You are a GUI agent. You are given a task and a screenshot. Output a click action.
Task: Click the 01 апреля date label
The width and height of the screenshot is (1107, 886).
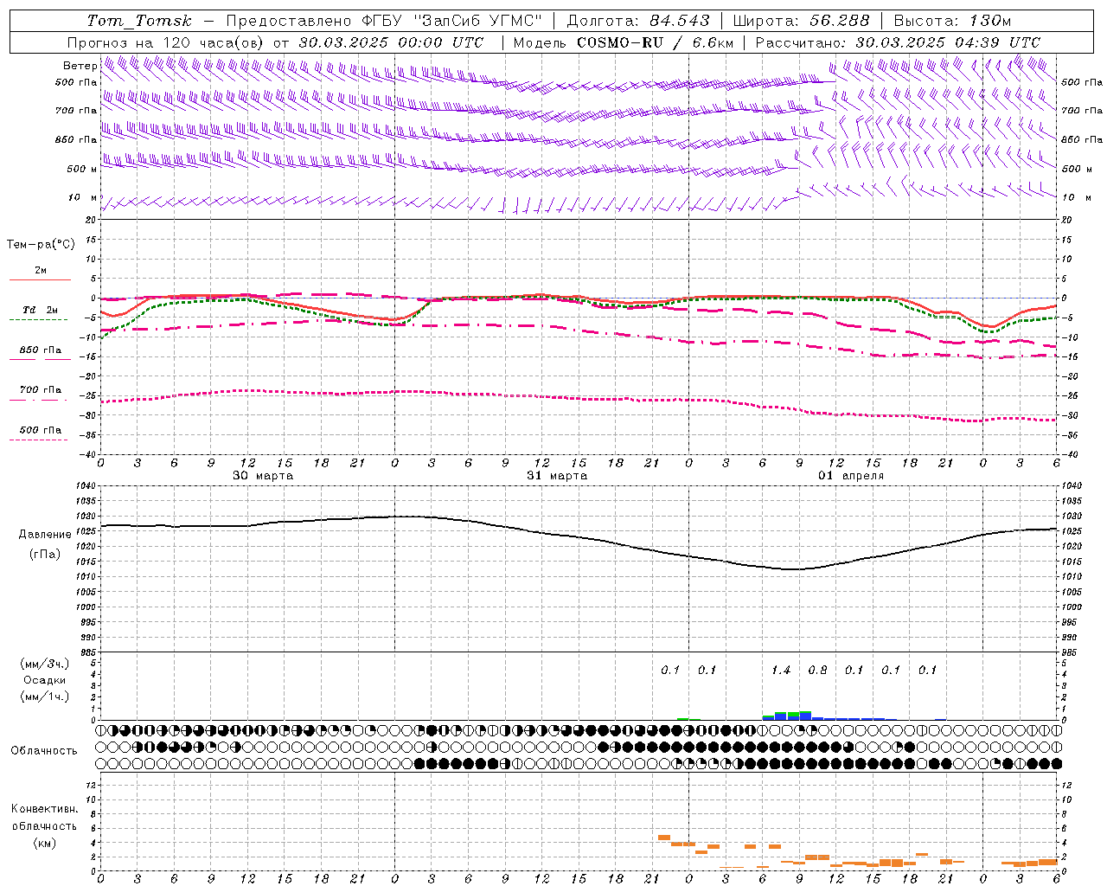pos(851,476)
